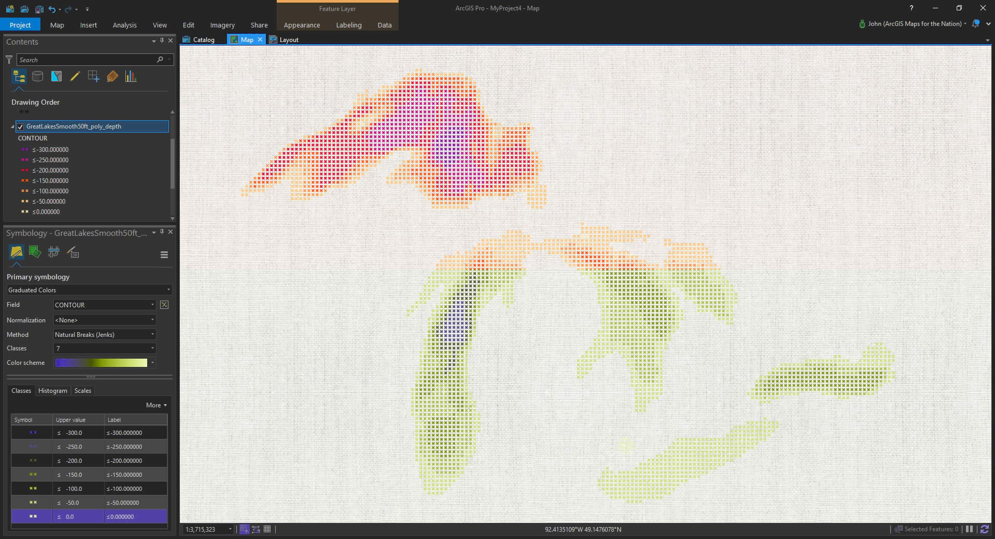Select List By Labeling tag icon

(112, 76)
